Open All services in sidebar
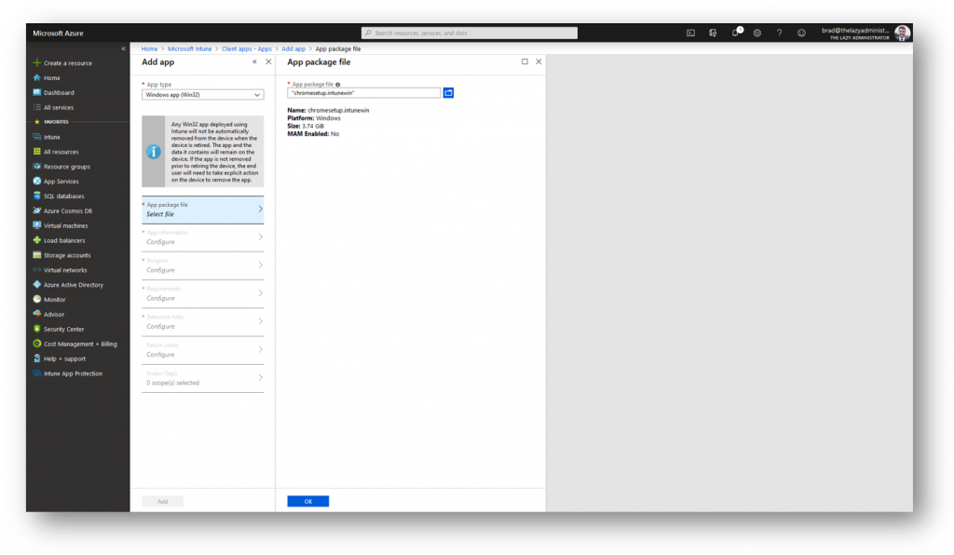Screen dimensions: 954x555 pos(53,107)
